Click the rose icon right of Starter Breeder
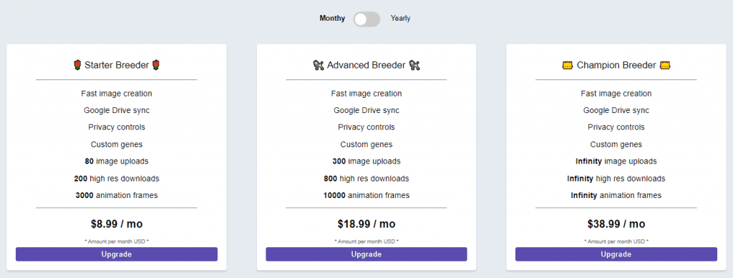 tap(156, 65)
